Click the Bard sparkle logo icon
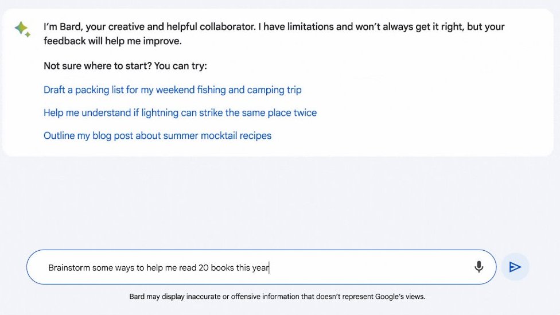 click(x=22, y=29)
